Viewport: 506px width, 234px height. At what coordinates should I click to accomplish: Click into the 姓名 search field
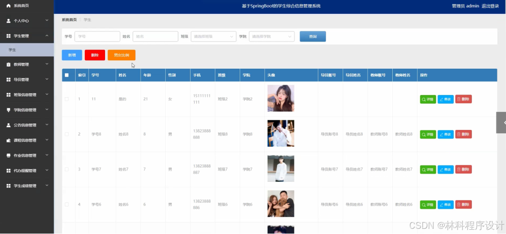coord(156,36)
